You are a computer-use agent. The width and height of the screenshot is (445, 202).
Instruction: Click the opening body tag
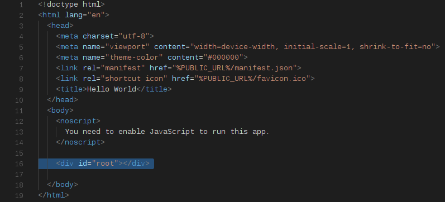pos(60,110)
